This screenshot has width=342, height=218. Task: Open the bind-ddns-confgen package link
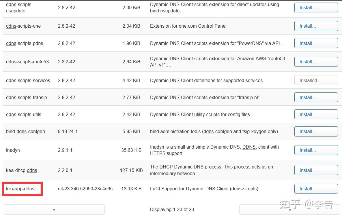click(x=25, y=131)
